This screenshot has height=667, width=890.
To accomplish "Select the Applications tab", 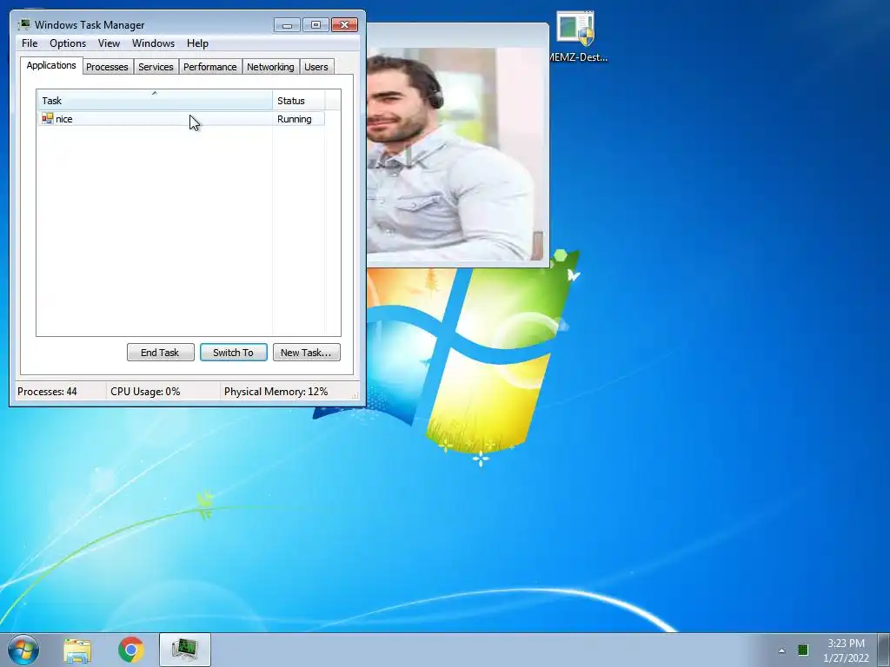I will point(51,65).
